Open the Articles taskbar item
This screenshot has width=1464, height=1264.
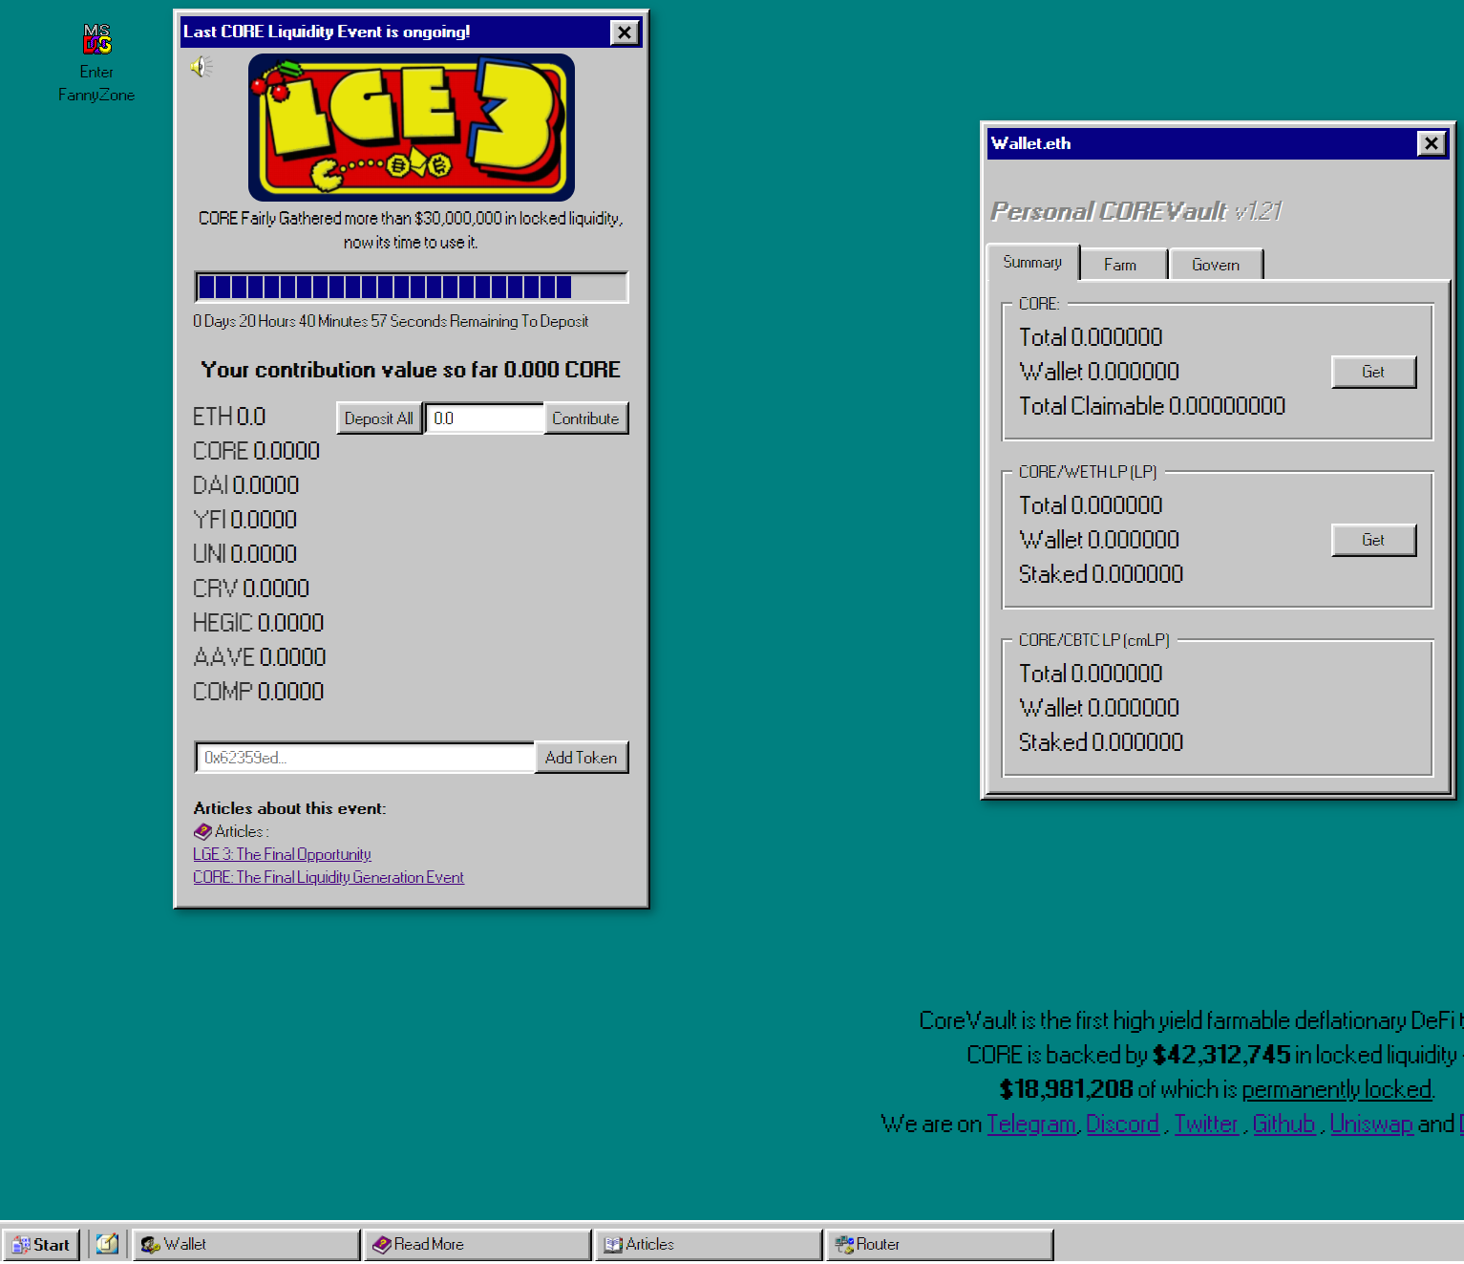[x=709, y=1245]
